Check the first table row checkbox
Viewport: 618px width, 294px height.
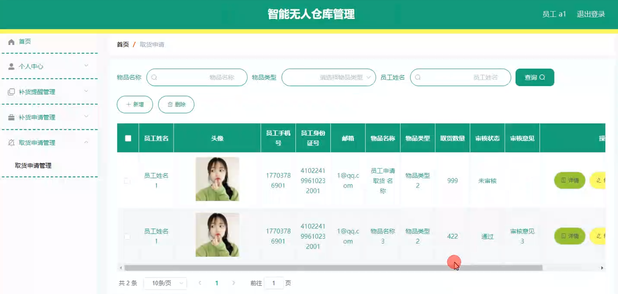click(x=127, y=181)
